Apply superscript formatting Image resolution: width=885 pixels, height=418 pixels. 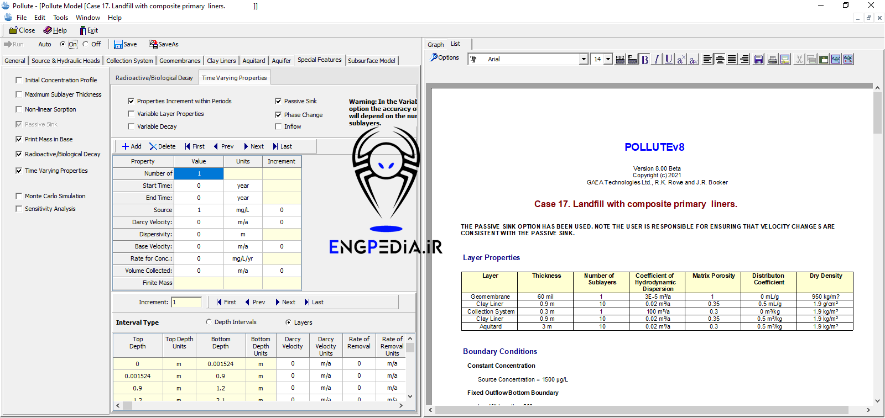pyautogui.click(x=681, y=59)
